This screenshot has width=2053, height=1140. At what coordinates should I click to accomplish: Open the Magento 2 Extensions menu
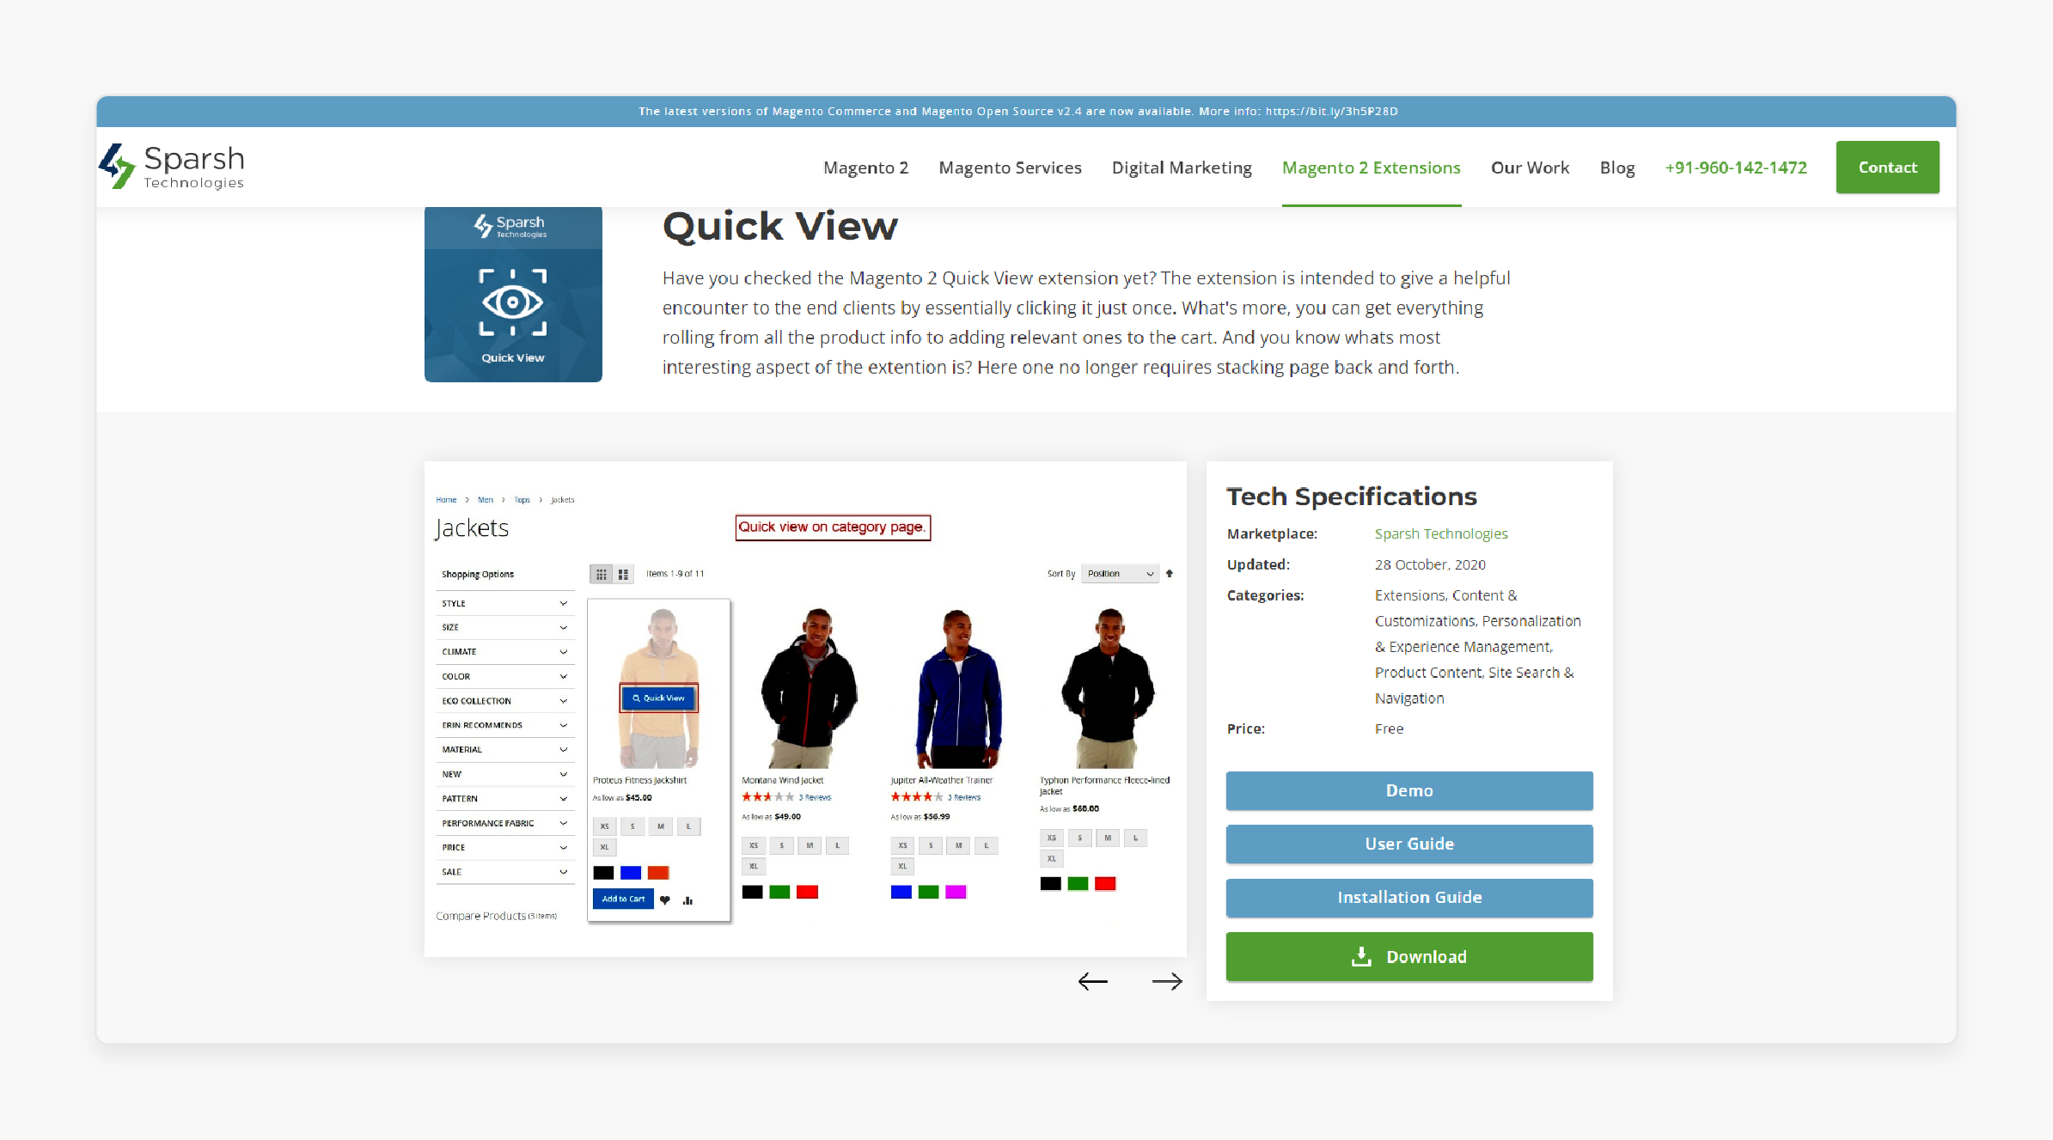click(x=1372, y=168)
